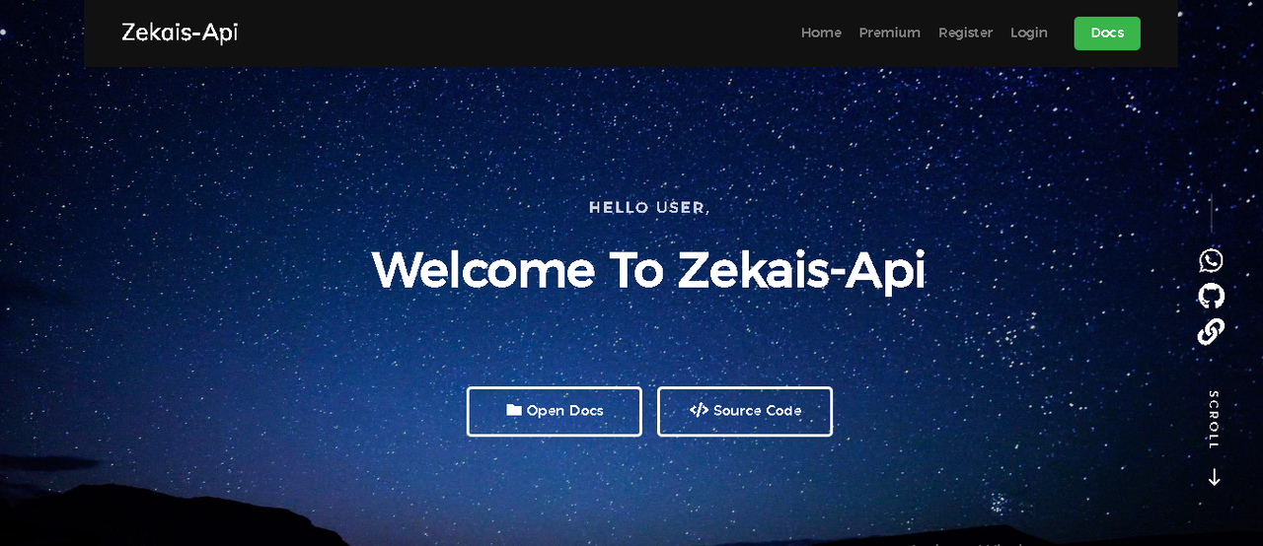Open the Premium nav item
The width and height of the screenshot is (1263, 546).
[889, 33]
